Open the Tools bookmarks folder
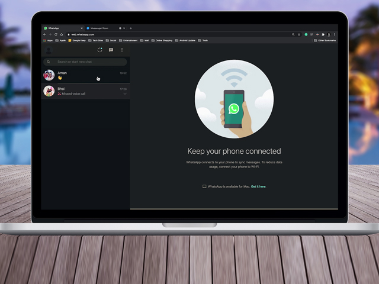Screen dimensions: 379x284 (203, 41)
